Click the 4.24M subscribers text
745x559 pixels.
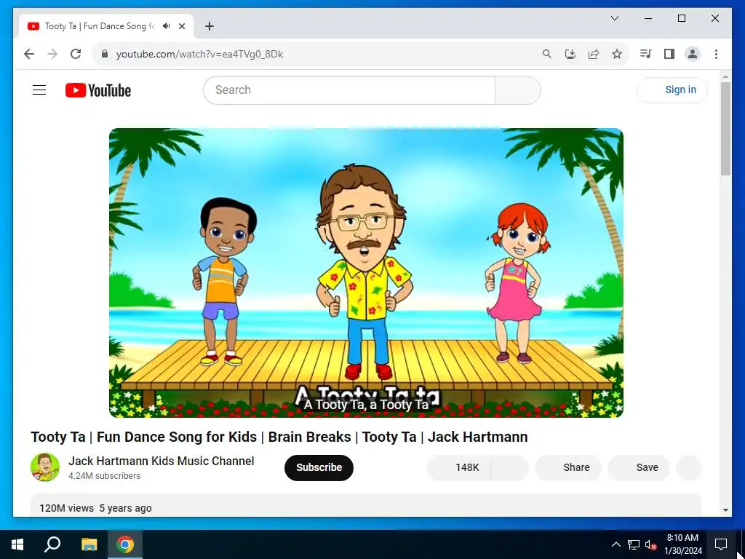(104, 476)
